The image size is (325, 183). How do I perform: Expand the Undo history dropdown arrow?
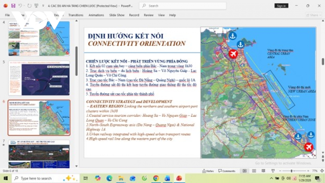[24, 5]
